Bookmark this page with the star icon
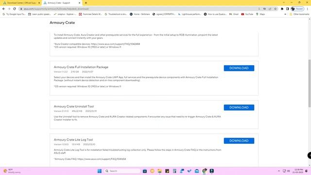 click(x=276, y=9)
